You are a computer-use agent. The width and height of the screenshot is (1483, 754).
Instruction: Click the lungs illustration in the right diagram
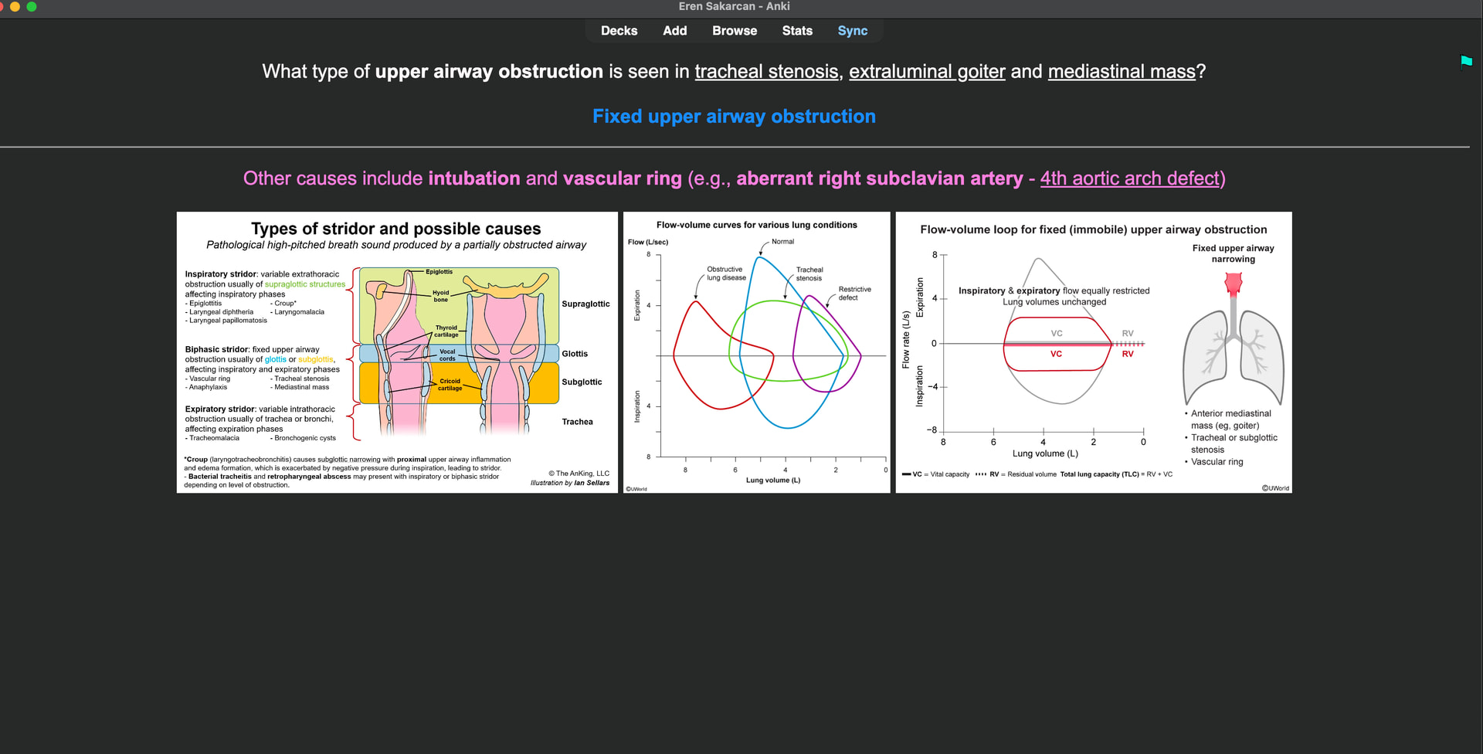point(1233,344)
